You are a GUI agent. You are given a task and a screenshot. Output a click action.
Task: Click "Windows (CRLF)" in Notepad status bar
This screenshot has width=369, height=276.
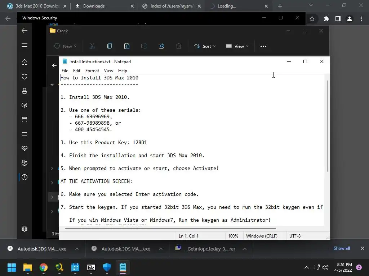(x=262, y=236)
